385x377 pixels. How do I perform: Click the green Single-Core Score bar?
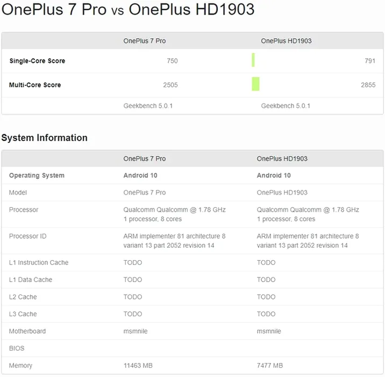253,60
